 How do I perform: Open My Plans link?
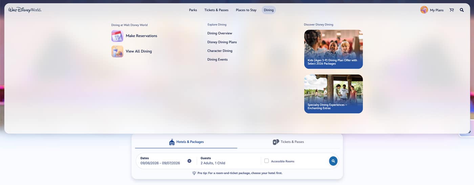click(x=437, y=10)
